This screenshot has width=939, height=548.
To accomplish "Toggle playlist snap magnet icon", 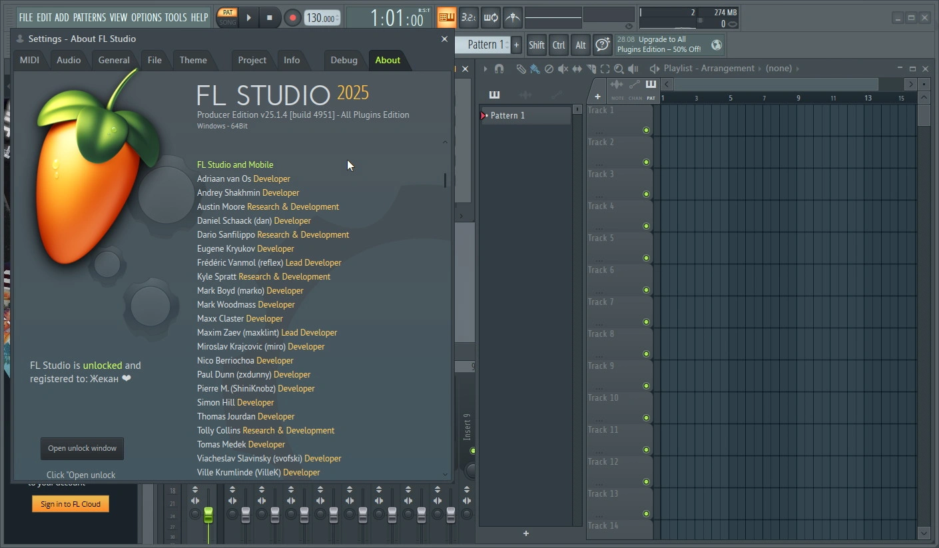I will click(x=499, y=69).
